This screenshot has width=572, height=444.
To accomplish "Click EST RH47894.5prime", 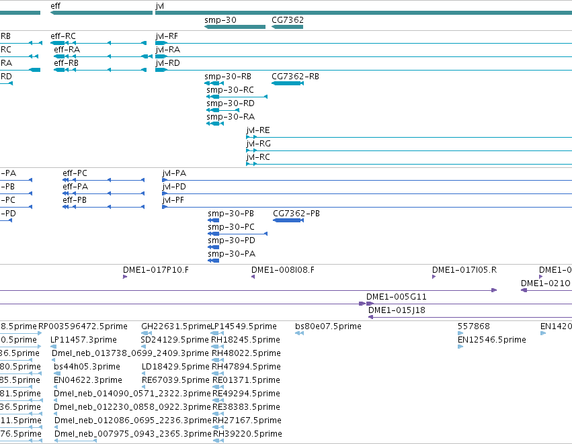I will coord(218,373).
